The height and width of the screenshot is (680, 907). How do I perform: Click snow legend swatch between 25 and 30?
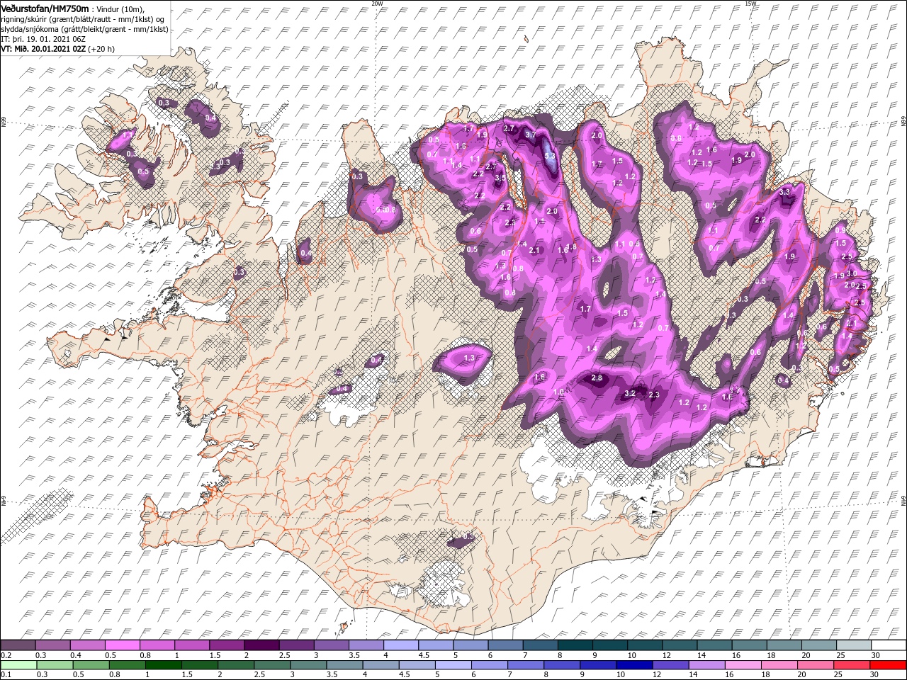[x=853, y=645]
